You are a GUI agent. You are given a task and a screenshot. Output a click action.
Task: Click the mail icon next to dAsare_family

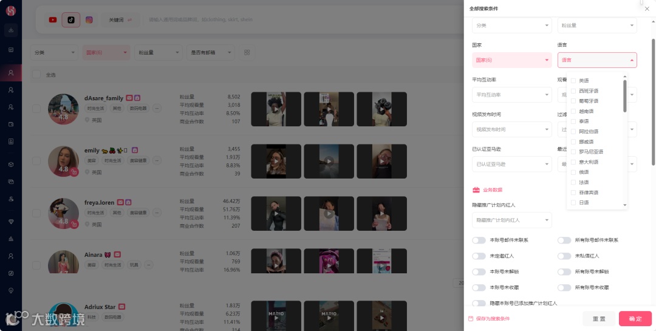129,98
